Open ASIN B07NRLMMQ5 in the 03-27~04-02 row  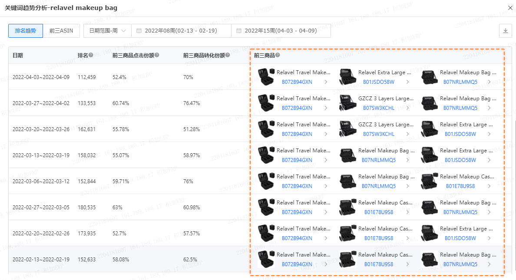click(x=460, y=108)
